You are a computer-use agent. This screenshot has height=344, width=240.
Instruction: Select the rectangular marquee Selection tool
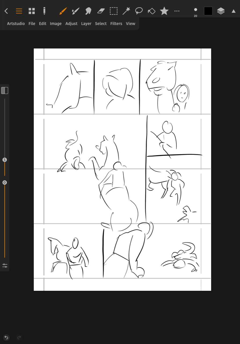tap(114, 11)
